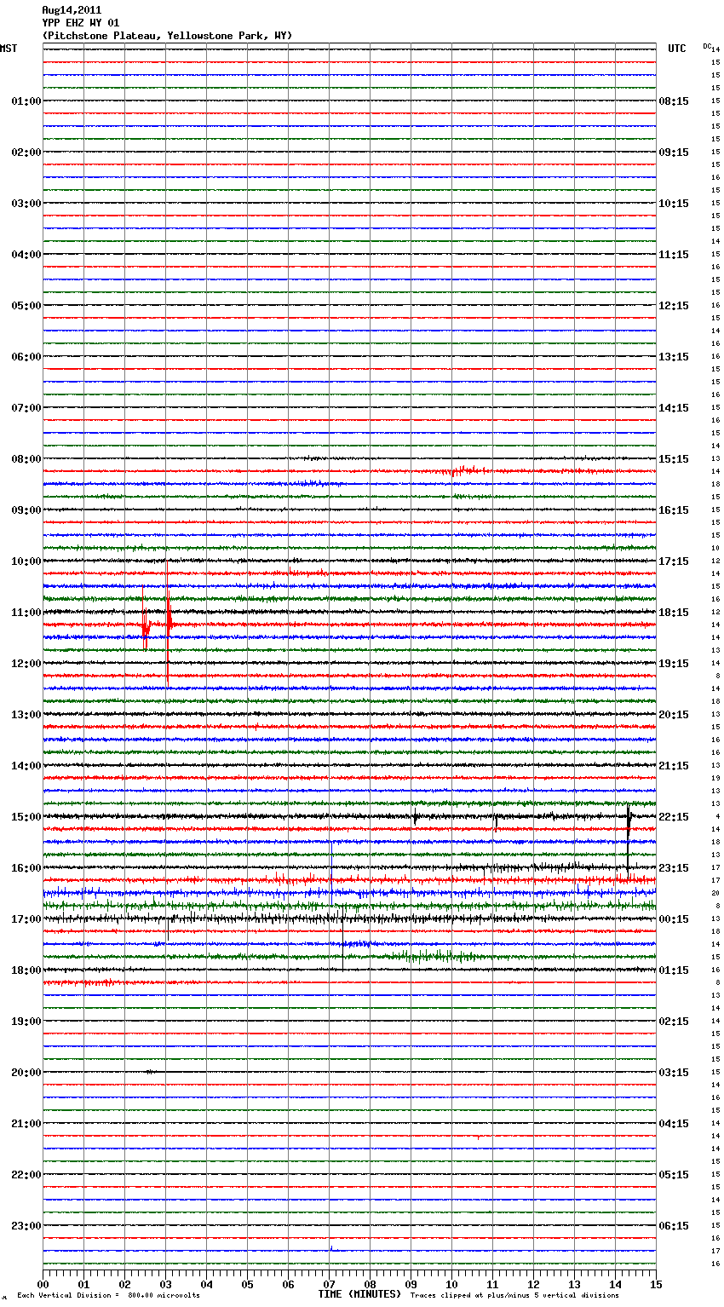This screenshot has width=724, height=1307.
Task: Click the TIME (MINUTES) axis title
Action: (x=359, y=1294)
